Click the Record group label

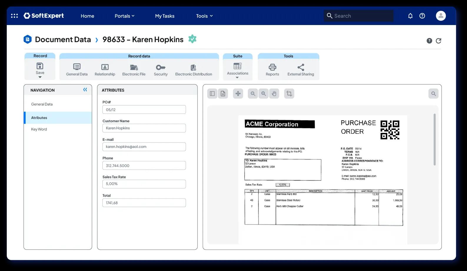pos(40,56)
